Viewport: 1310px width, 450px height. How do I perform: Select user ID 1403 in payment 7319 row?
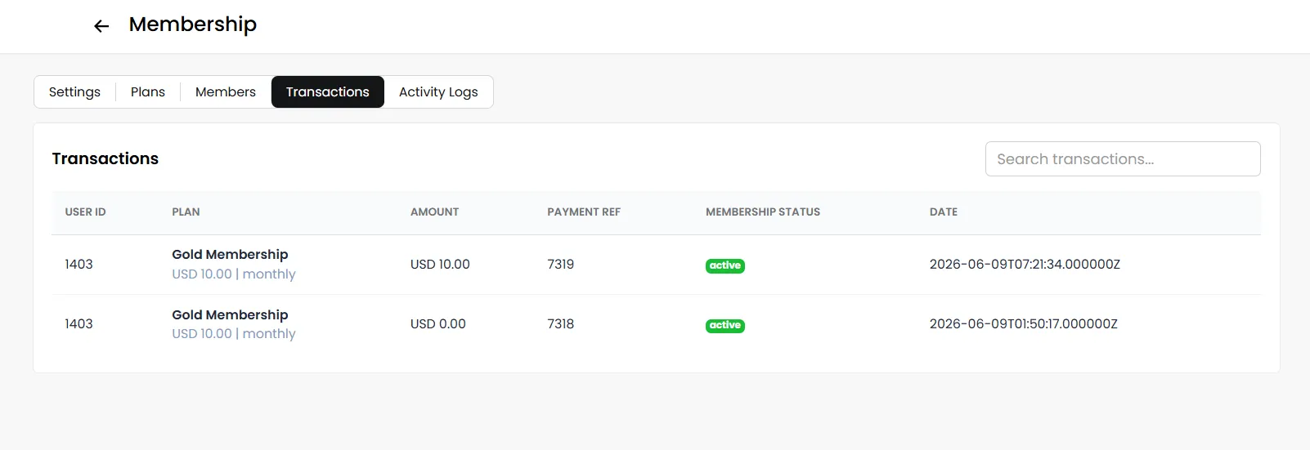79,264
